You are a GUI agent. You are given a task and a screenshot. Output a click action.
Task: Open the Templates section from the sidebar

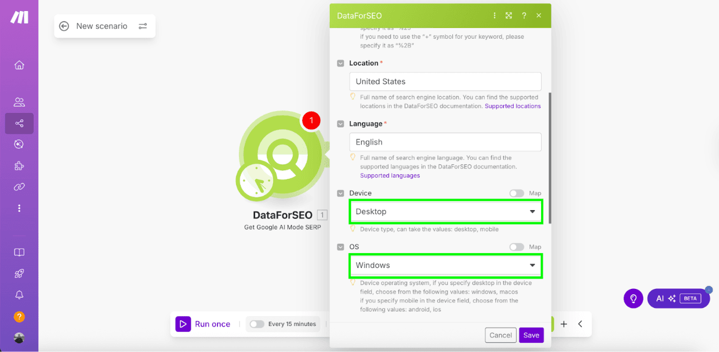pyautogui.click(x=19, y=252)
